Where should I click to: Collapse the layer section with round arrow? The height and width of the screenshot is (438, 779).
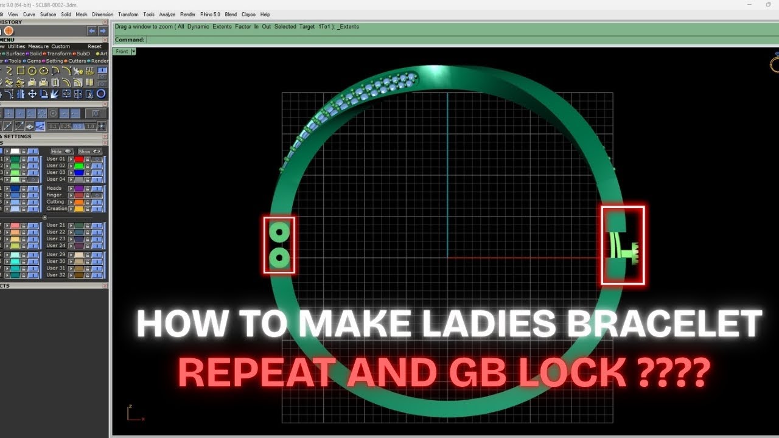[x=44, y=217]
